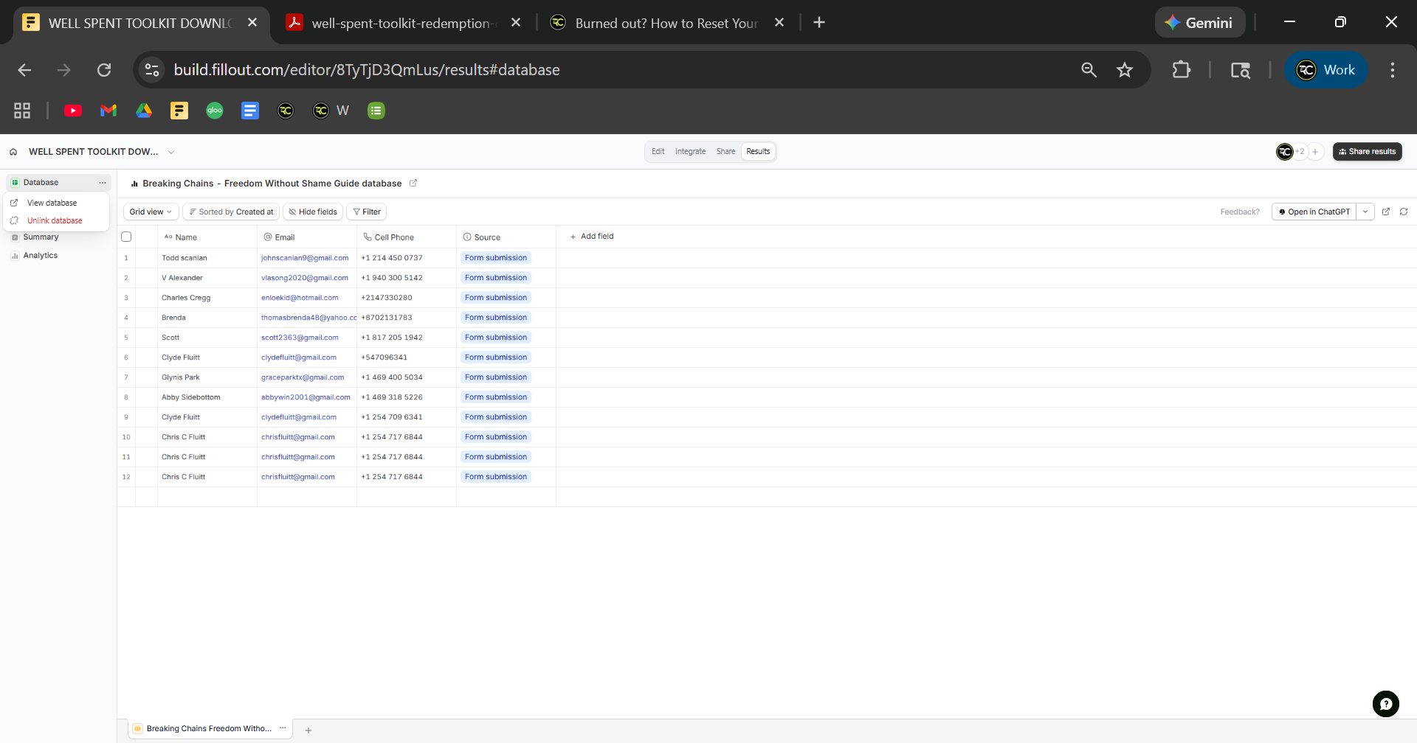Open the Filter button
The image size is (1417, 743).
(367, 212)
